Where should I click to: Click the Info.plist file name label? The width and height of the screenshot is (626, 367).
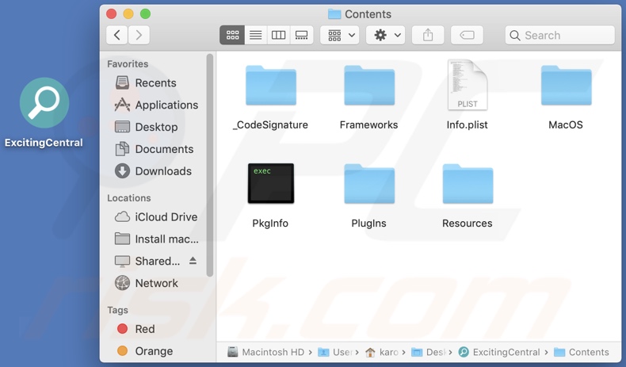[467, 124]
